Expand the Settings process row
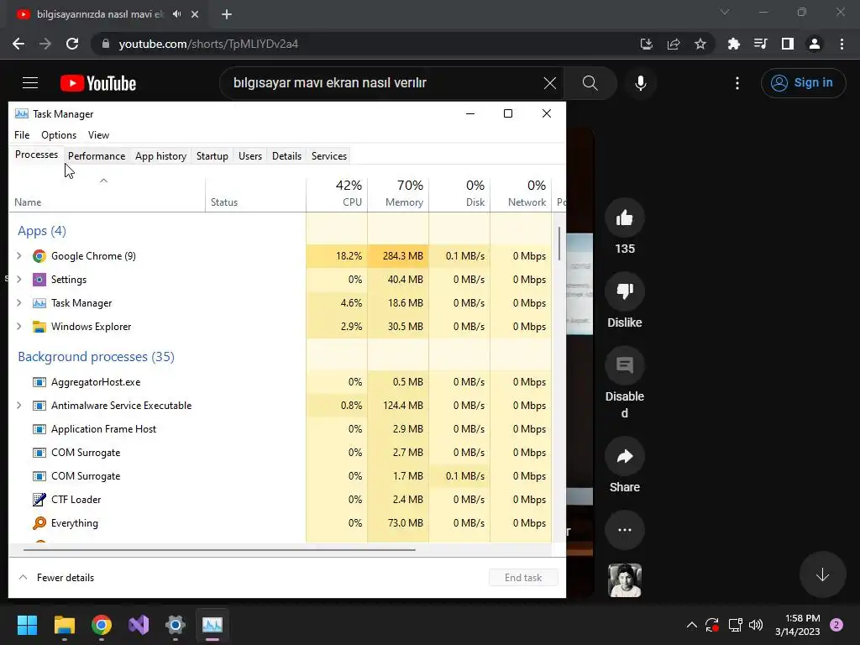Image resolution: width=860 pixels, height=645 pixels. click(19, 279)
